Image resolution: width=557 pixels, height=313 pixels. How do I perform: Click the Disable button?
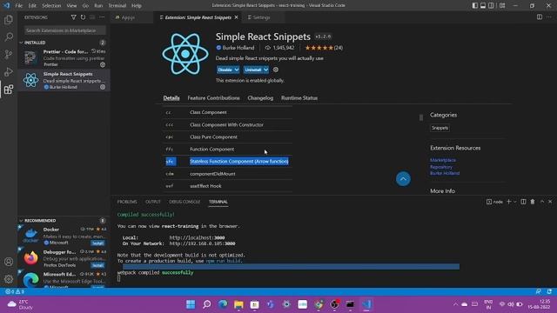[x=225, y=70]
